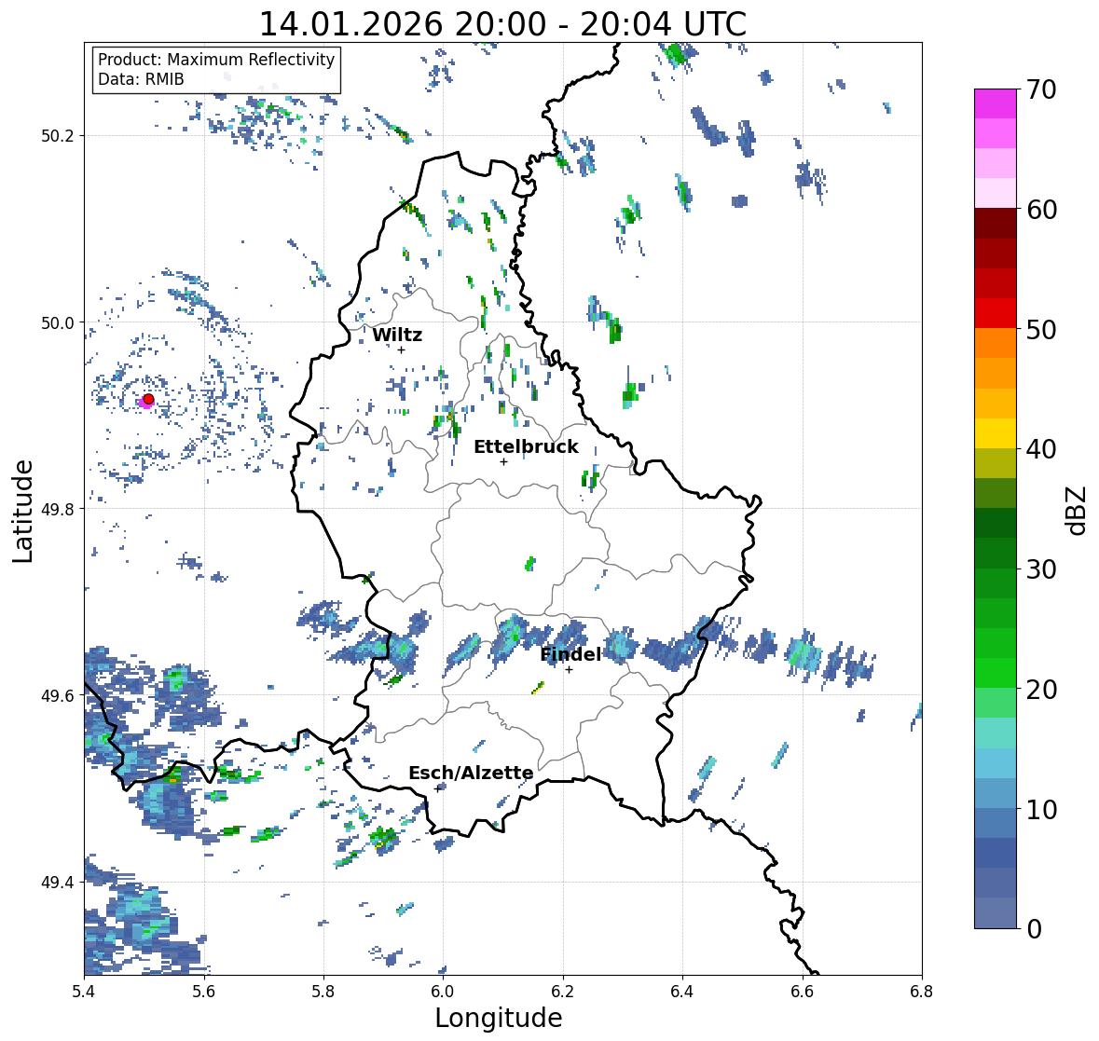Click the 50 value on colorbar
This screenshot has height=1041, width=1099.
pyautogui.click(x=1041, y=329)
